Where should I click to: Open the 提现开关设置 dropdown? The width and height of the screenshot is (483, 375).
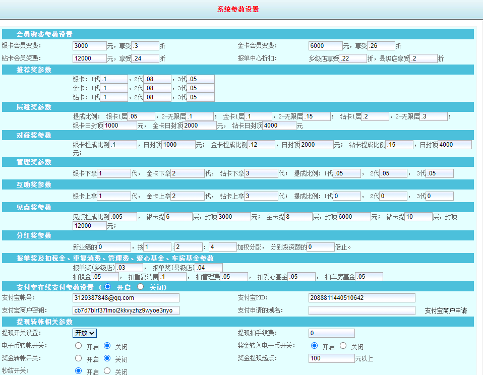[x=85, y=333]
